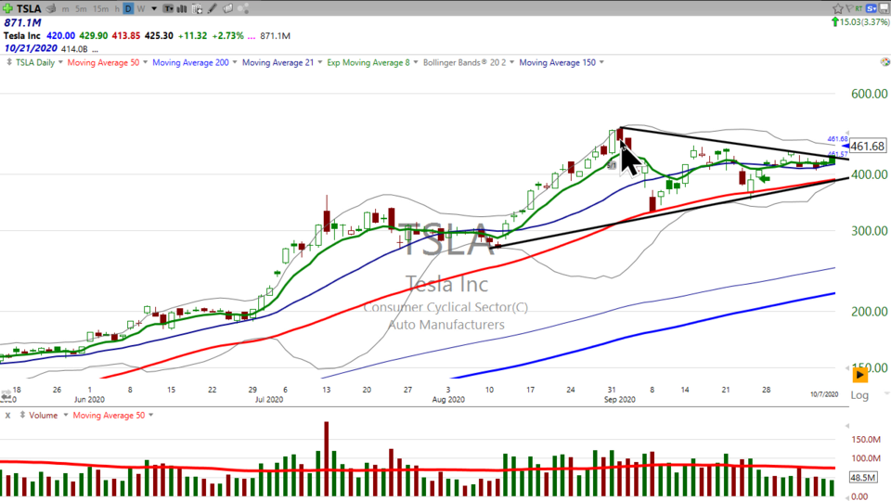Open the Exp Moving Average 8 dropdown
Screen dimensions: 891x501
tap(416, 62)
